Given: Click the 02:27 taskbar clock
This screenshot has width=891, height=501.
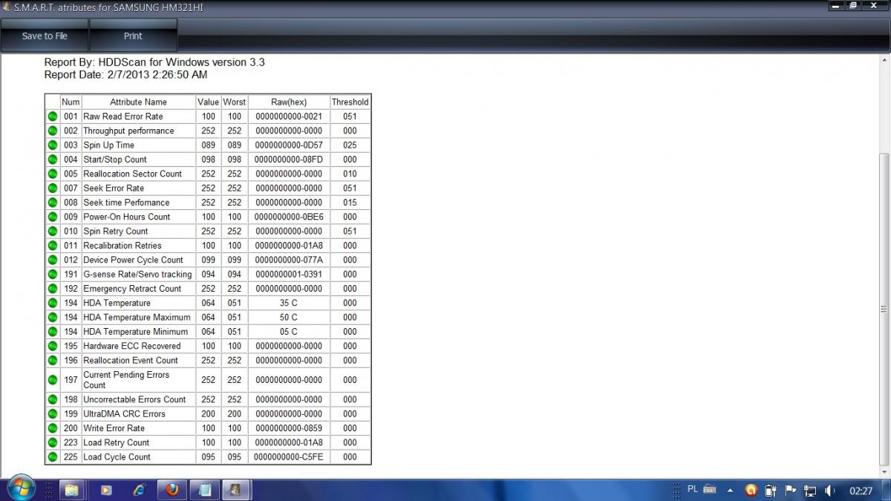Looking at the screenshot, I should click(x=861, y=491).
